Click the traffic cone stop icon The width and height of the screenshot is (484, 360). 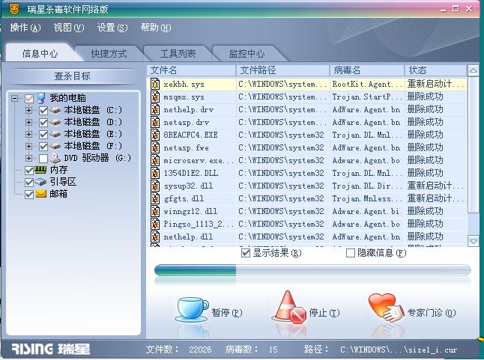click(x=289, y=307)
